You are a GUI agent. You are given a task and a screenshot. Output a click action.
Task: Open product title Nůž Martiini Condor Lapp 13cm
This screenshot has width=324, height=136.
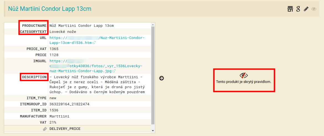50,9
